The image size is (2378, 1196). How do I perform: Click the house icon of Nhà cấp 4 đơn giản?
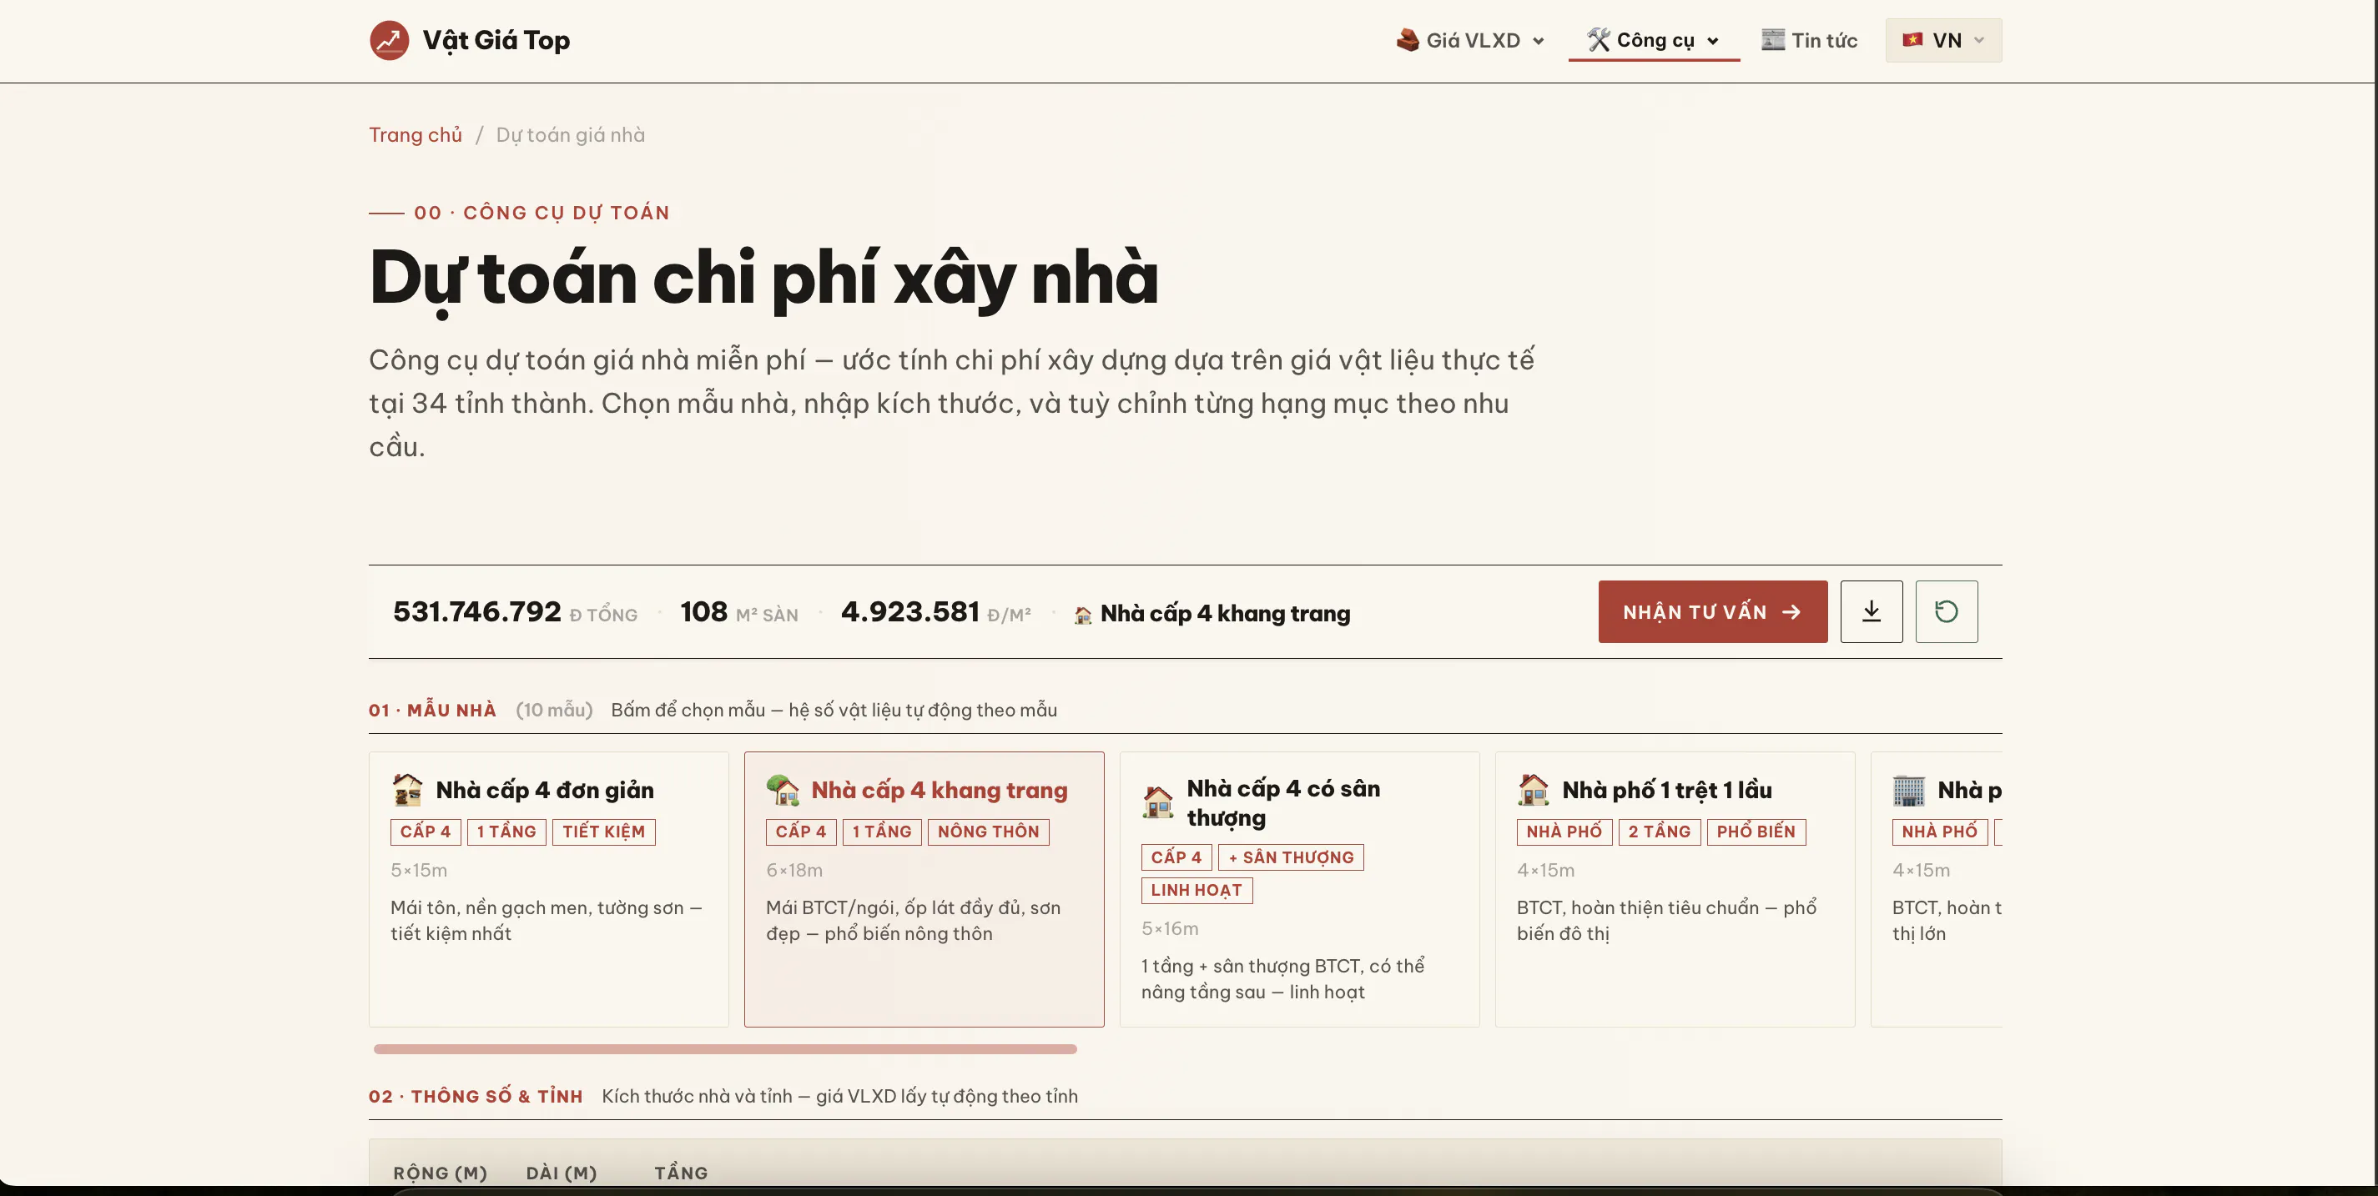coord(407,790)
